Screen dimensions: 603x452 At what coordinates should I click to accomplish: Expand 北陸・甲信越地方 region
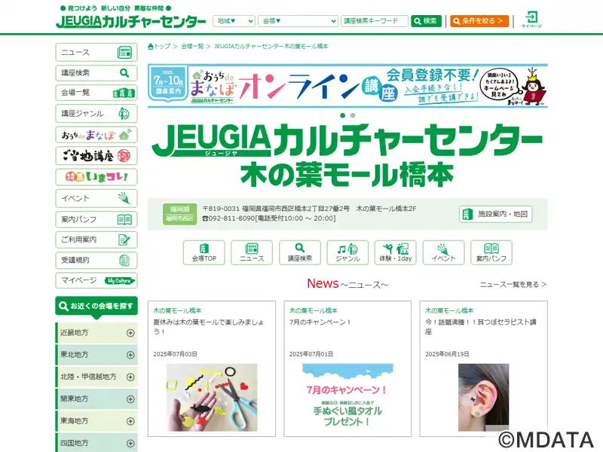[x=96, y=377]
